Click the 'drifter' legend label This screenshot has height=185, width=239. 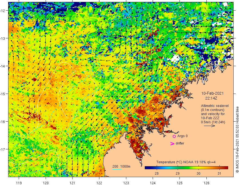point(180,143)
